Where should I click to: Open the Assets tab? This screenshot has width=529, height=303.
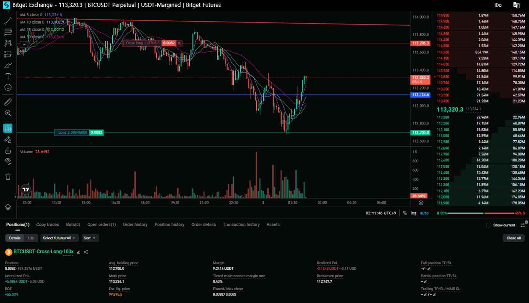[273, 225]
